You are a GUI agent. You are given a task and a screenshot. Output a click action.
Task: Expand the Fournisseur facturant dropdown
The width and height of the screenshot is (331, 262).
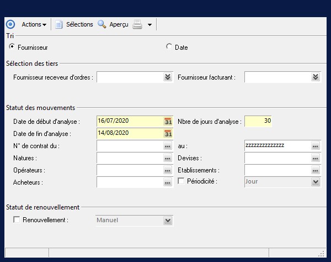pyautogui.click(x=316, y=77)
